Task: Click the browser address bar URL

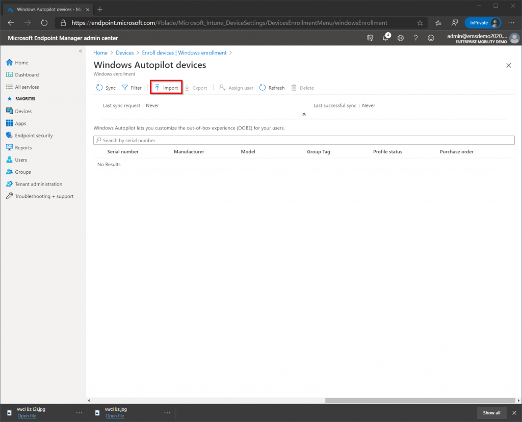Action: 229,22
